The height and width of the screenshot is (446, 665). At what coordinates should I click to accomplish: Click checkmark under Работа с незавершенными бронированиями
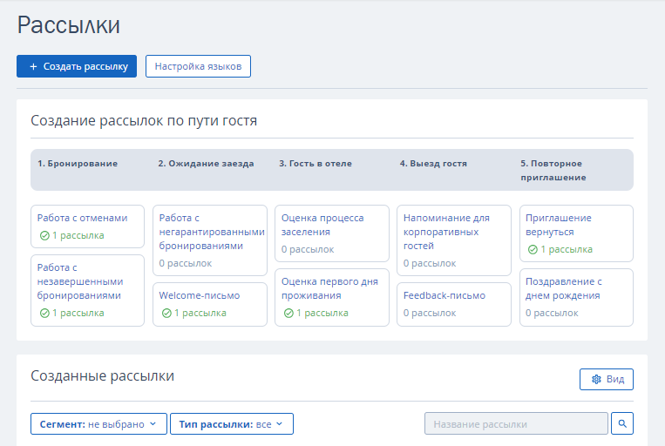[x=44, y=314]
